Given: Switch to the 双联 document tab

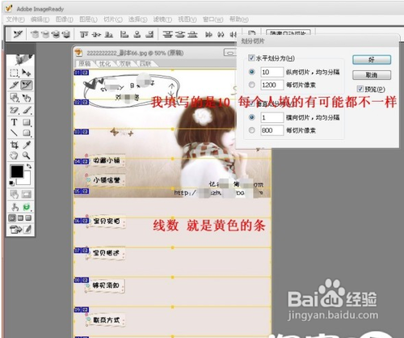Looking at the screenshot, I should point(125,64).
